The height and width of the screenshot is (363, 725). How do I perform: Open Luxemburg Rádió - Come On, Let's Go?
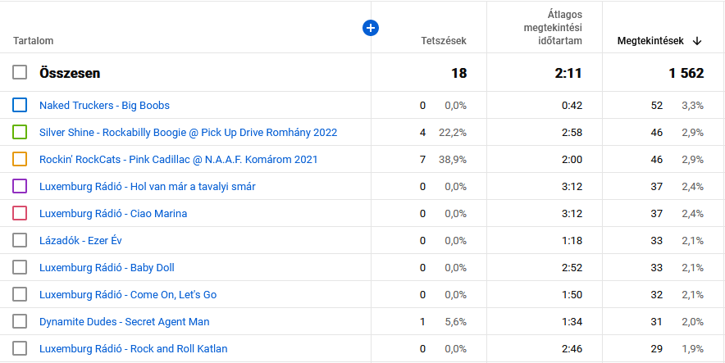127,294
